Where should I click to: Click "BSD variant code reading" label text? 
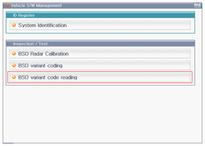(x=48, y=77)
